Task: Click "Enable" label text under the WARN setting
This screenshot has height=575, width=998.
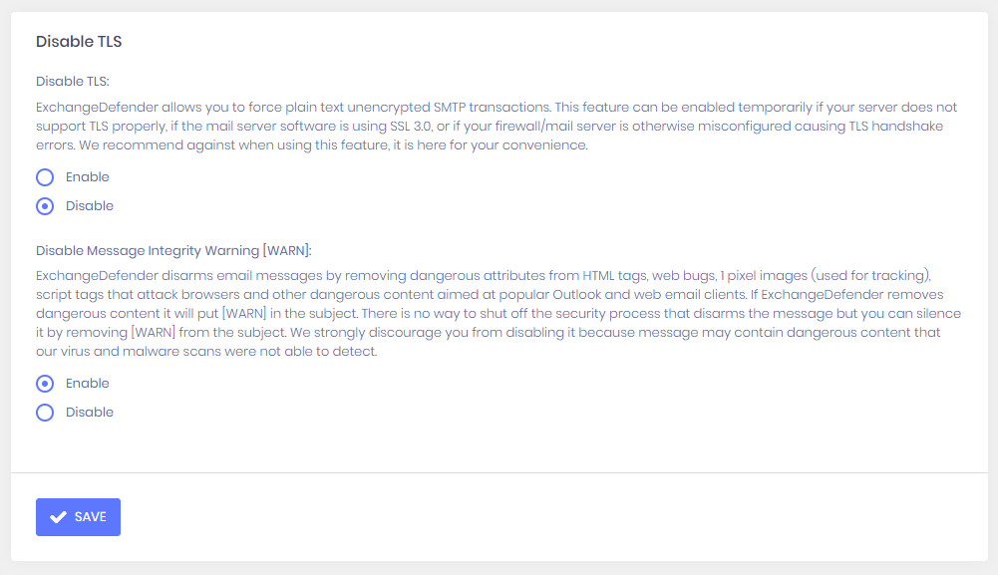Action: [88, 384]
